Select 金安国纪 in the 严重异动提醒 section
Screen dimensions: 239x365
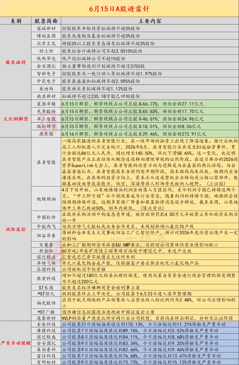(46, 343)
